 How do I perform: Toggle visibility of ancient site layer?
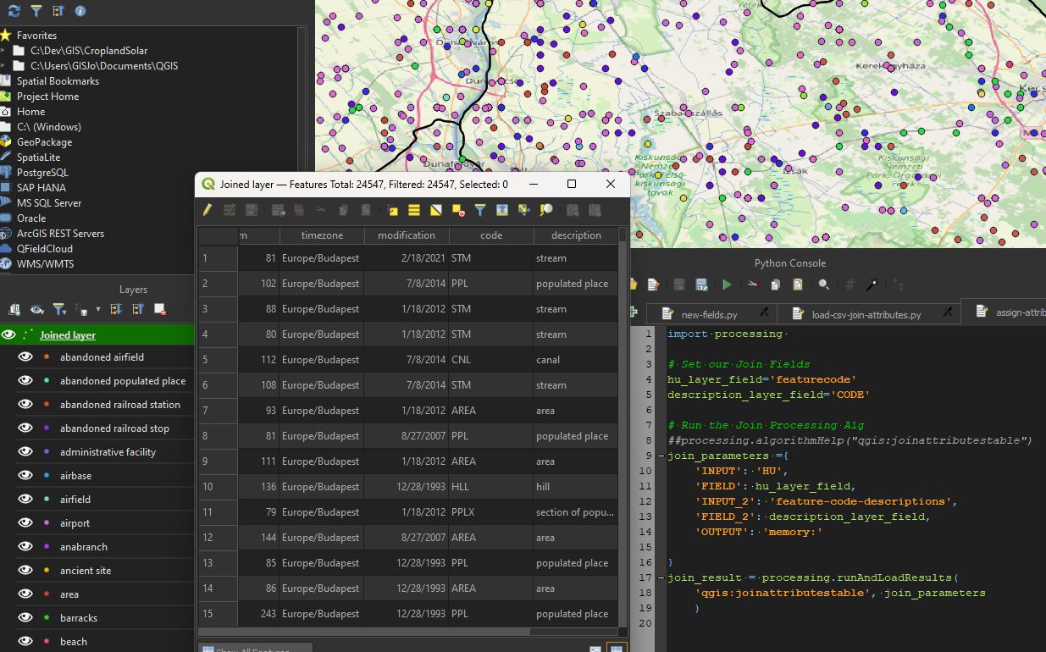point(25,571)
